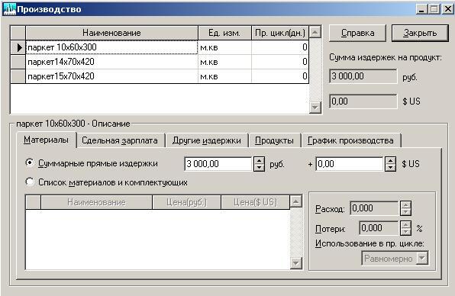
Task: Click product cost sum field 3 000,00 руб.
Action: coord(363,76)
